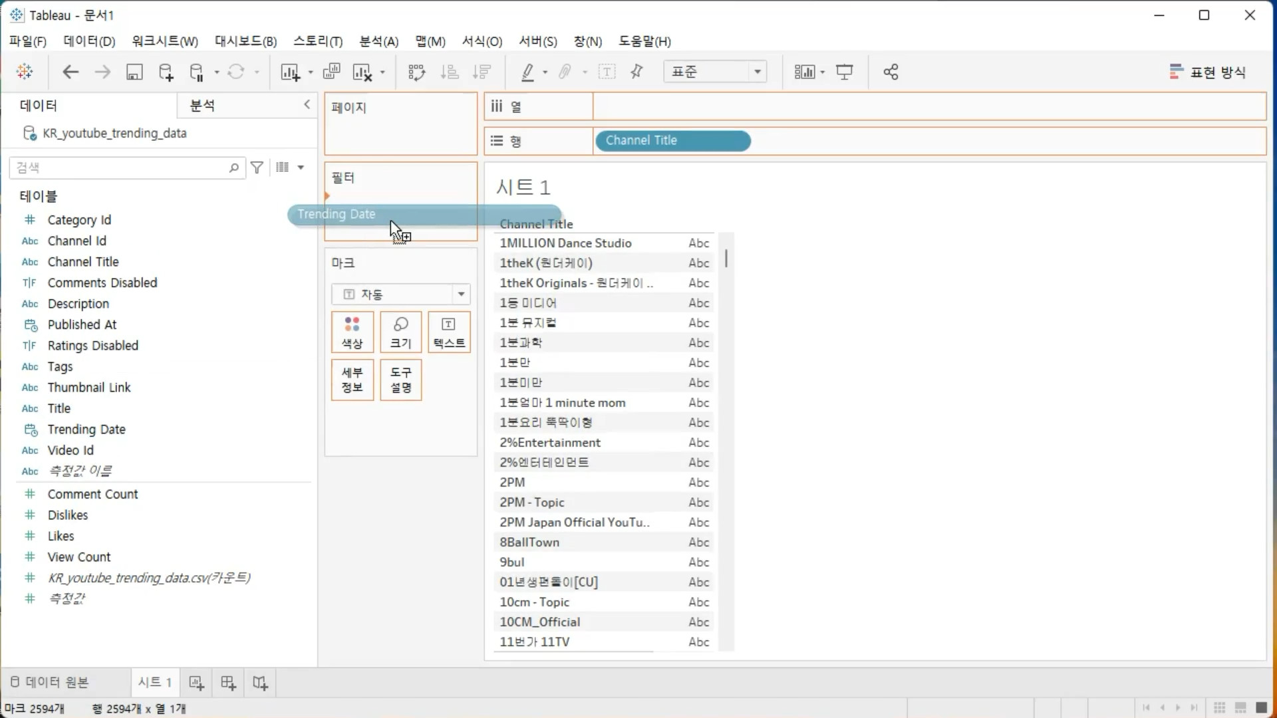
Task: Toggle the Show Me panel
Action: pos(1207,72)
